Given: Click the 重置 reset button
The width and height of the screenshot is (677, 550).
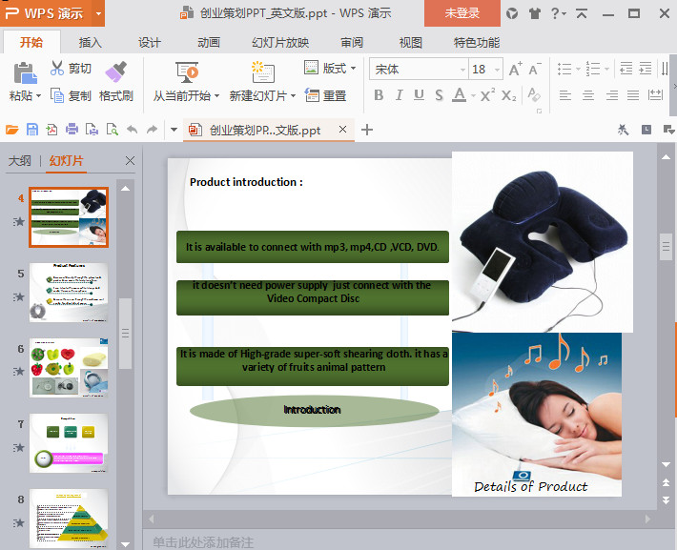Looking at the screenshot, I should 326,95.
